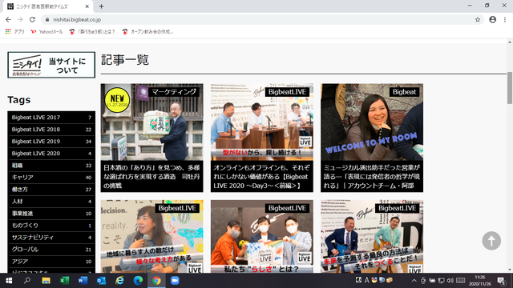
Task: Go back using browser back arrow
Action: (8, 19)
